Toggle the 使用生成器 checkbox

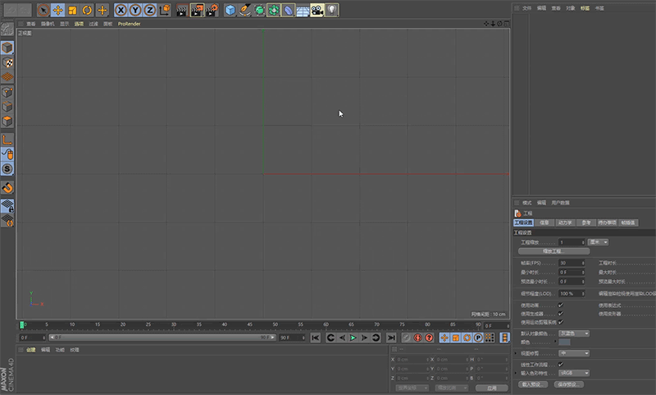coord(560,313)
